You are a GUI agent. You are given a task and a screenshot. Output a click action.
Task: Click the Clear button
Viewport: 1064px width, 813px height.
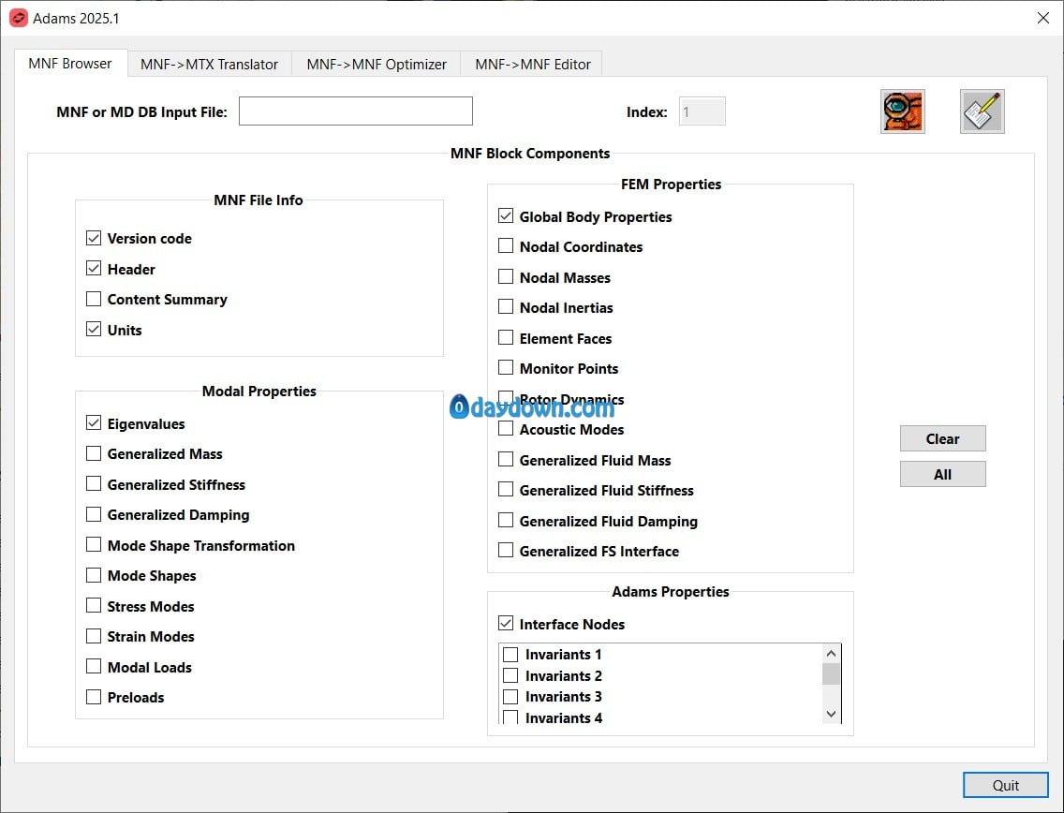point(942,438)
